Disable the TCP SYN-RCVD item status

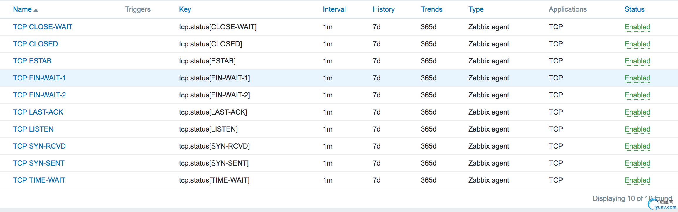[x=637, y=146]
